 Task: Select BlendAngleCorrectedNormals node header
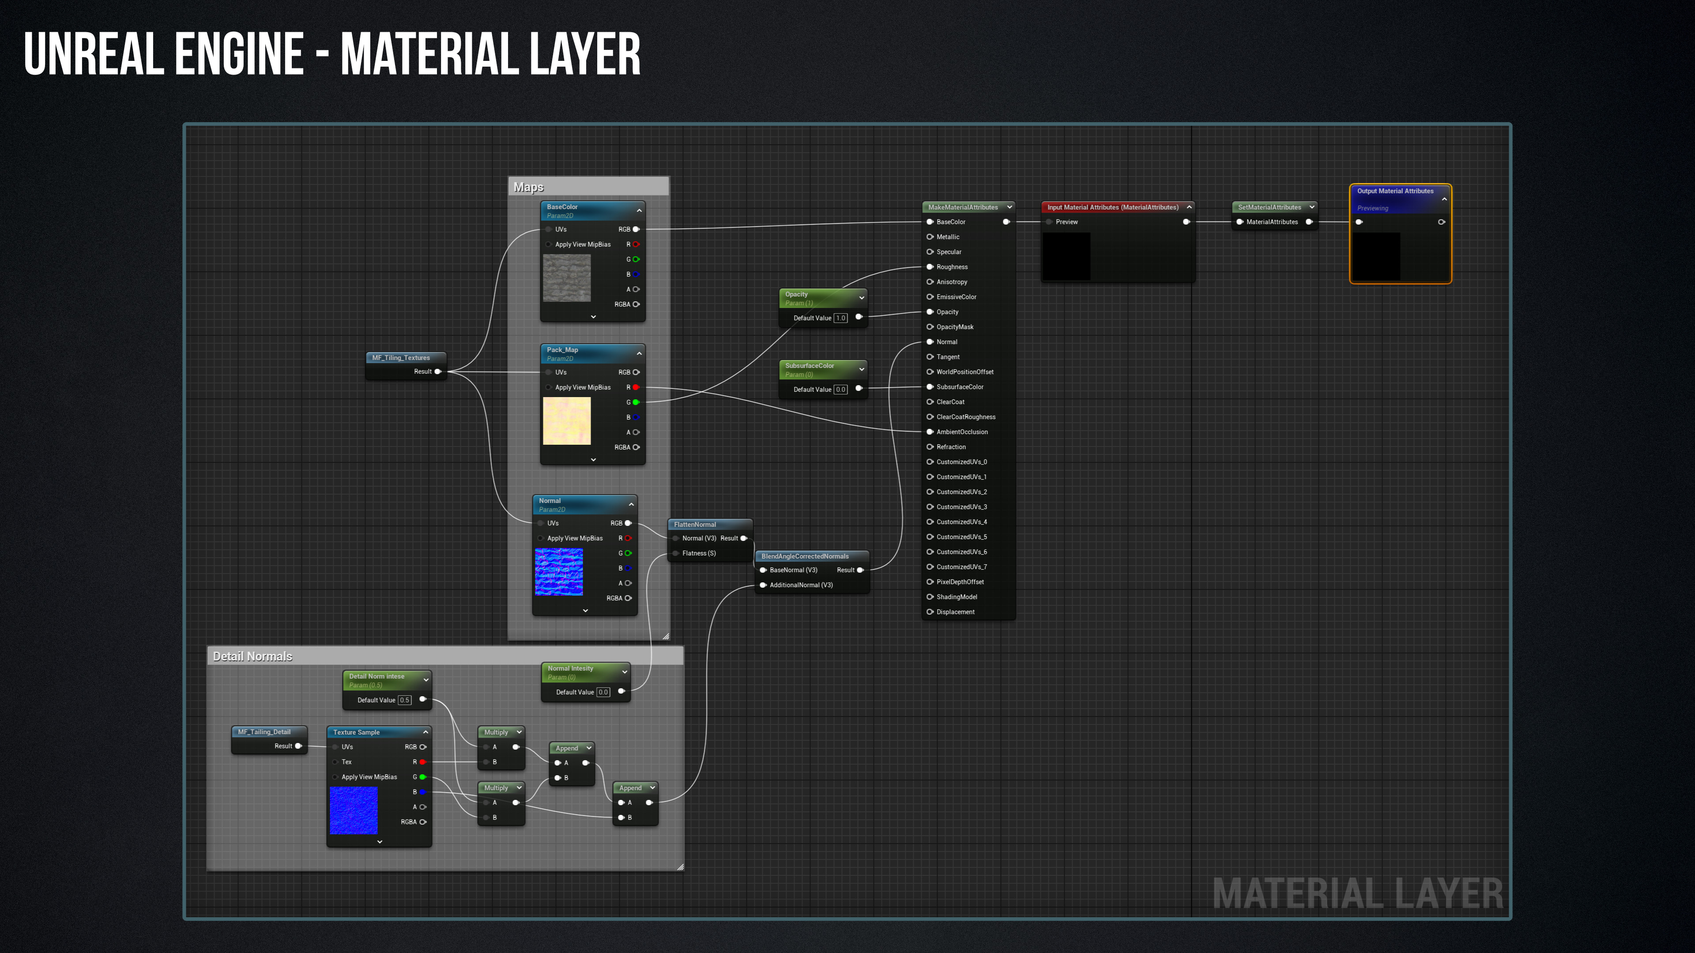[x=812, y=556]
